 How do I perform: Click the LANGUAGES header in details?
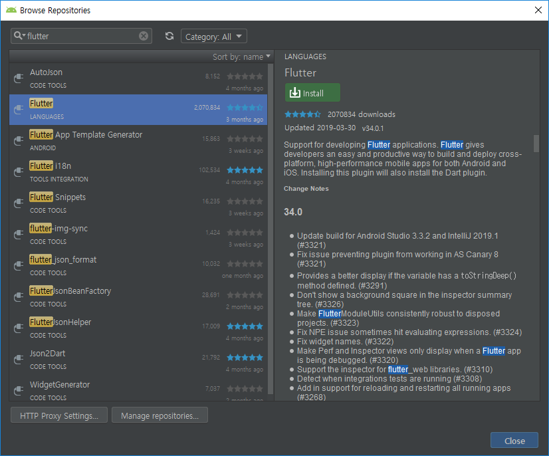[305, 57]
